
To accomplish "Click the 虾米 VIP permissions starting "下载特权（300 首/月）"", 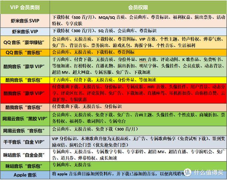I will [138, 32].
